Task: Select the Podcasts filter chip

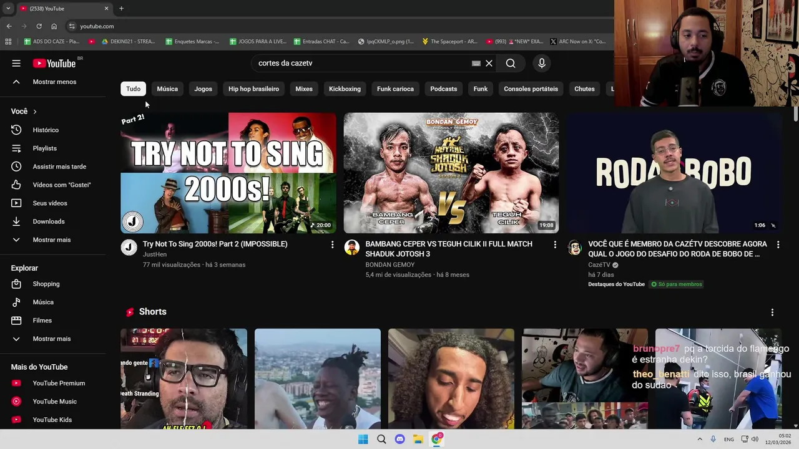Action: (443, 89)
